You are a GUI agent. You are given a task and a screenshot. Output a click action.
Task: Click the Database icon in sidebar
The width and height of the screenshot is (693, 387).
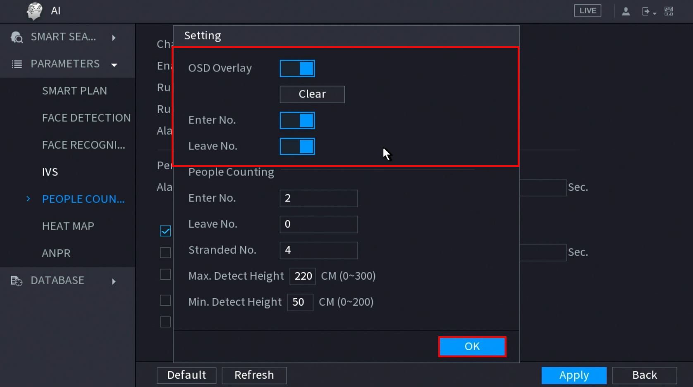pyautogui.click(x=17, y=281)
